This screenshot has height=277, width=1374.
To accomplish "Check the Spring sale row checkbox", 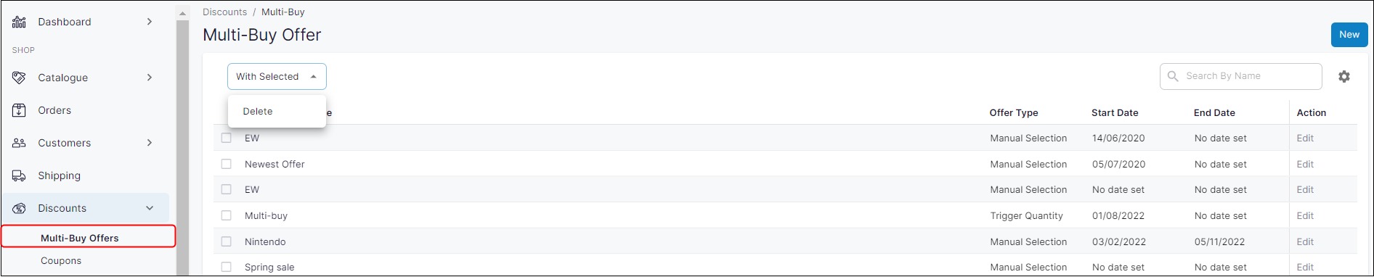I will click(227, 267).
